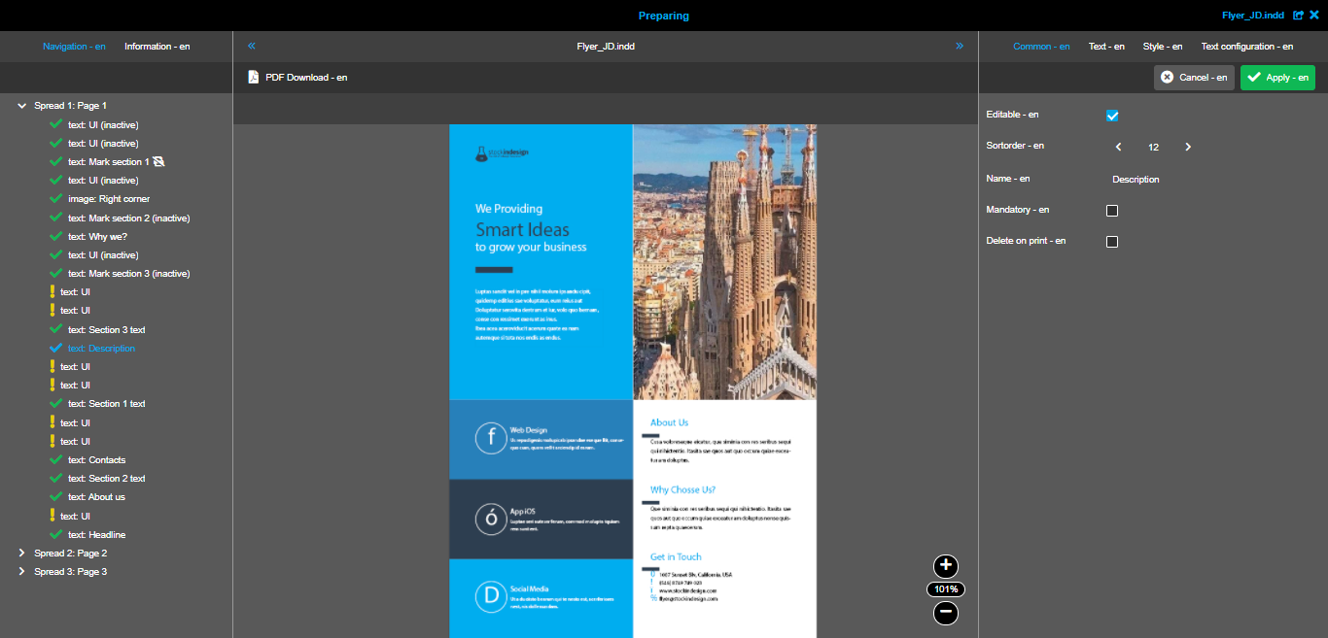This screenshot has width=1328, height=638.
Task: Click the zoom out minus icon
Action: pyautogui.click(x=946, y=613)
